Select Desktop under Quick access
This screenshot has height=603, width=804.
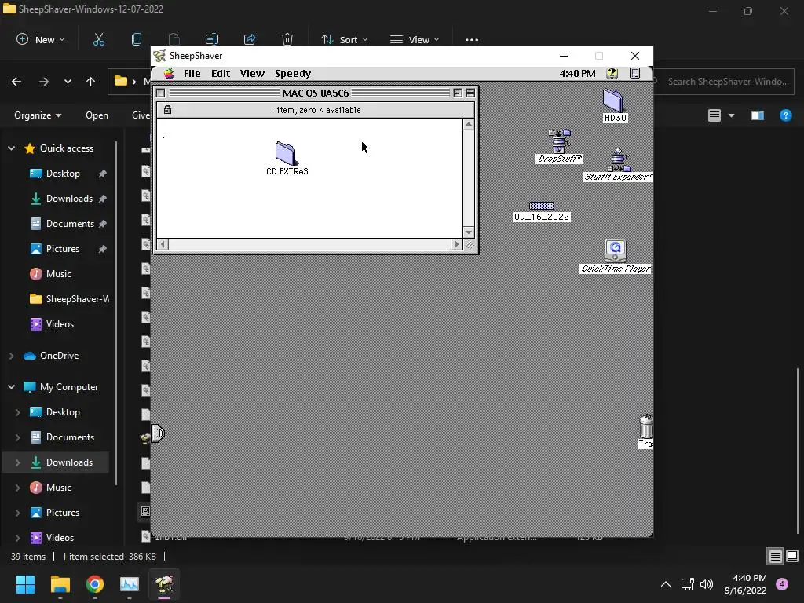pos(61,174)
